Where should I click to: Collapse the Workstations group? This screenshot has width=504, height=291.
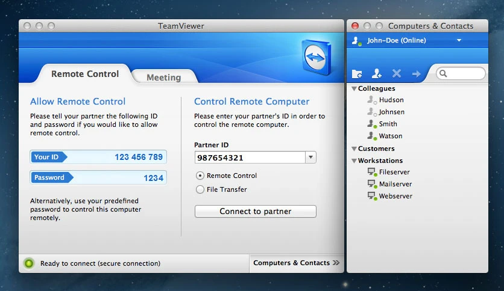point(354,161)
